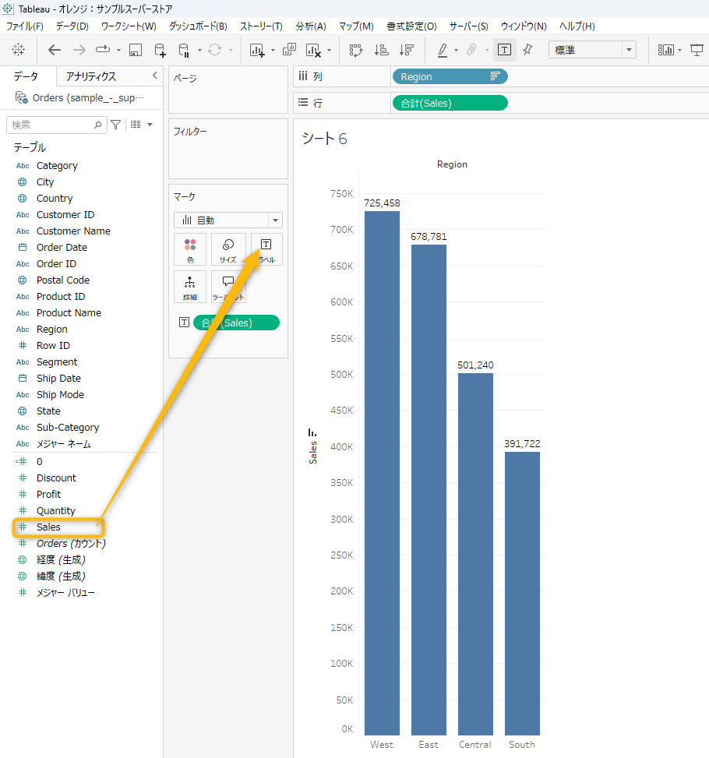The height and width of the screenshot is (758, 709).
Task: Open the 分析(A) menu
Action: [310, 26]
